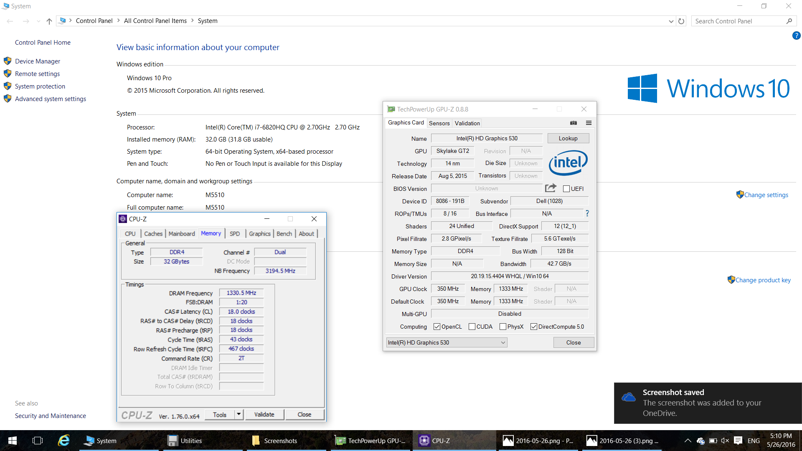The width and height of the screenshot is (802, 451).
Task: Launch Internet Explorer from taskbar
Action: point(63,441)
